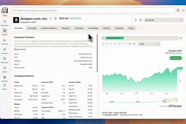Open the www.aboutamazon.com website link
Screen dimensions: 186x124
83,61
